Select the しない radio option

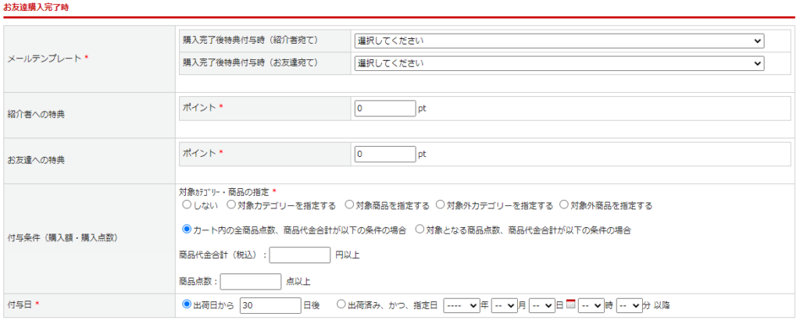pyautogui.click(x=187, y=205)
